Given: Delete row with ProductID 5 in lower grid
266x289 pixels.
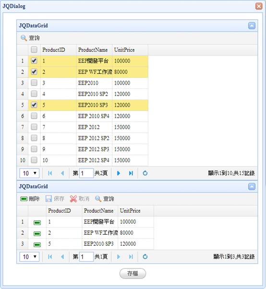Looking at the screenshot, I should pyautogui.click(x=37, y=244).
